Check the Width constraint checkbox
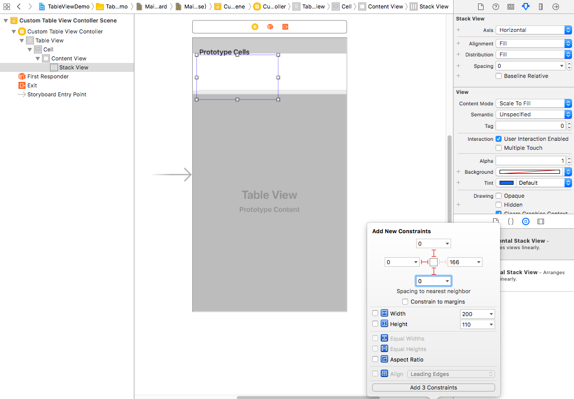Screen dimensions: 574x399 (375, 314)
